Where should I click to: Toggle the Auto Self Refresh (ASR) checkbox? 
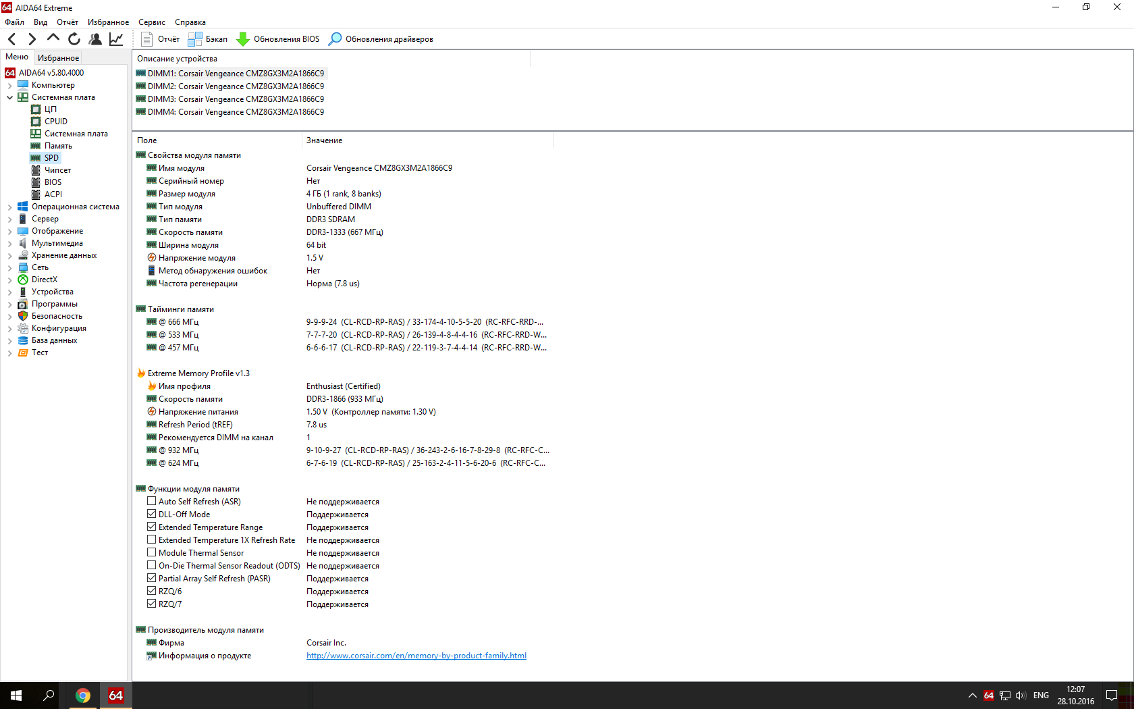click(x=152, y=501)
